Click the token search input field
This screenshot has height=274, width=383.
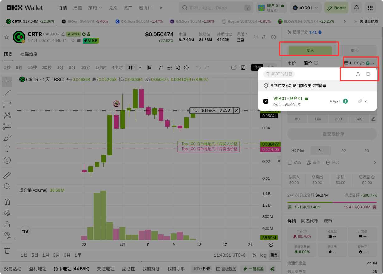tap(215, 8)
